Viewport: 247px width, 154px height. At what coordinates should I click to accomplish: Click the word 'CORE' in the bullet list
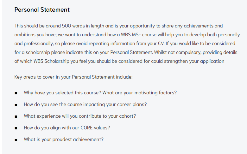tap(86, 128)
